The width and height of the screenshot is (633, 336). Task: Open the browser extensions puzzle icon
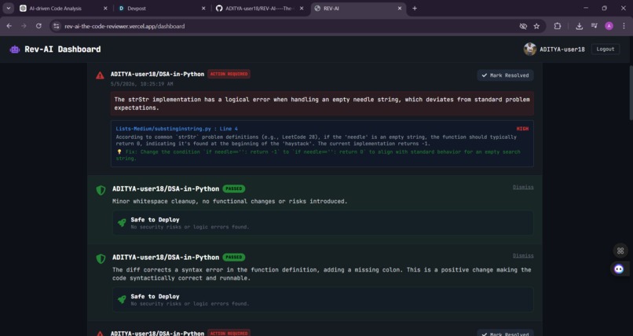coord(558,26)
